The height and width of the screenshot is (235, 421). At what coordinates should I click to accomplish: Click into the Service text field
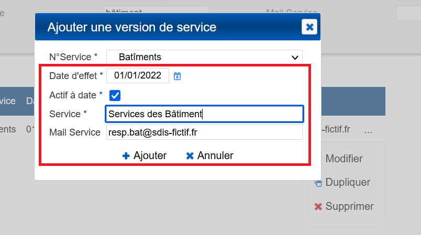204,114
